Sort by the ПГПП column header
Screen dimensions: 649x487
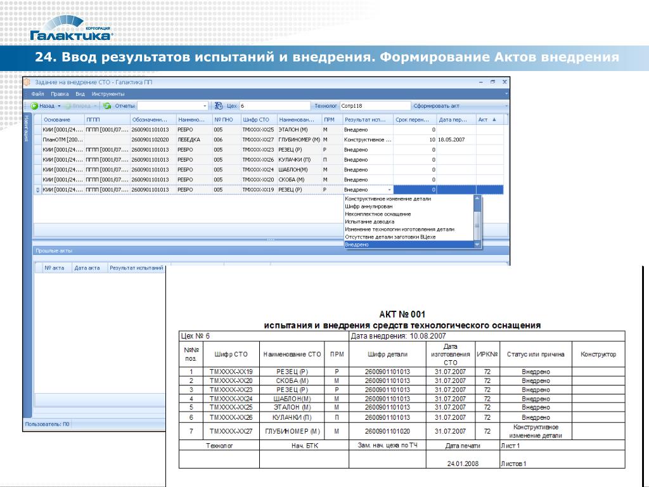[x=107, y=120]
